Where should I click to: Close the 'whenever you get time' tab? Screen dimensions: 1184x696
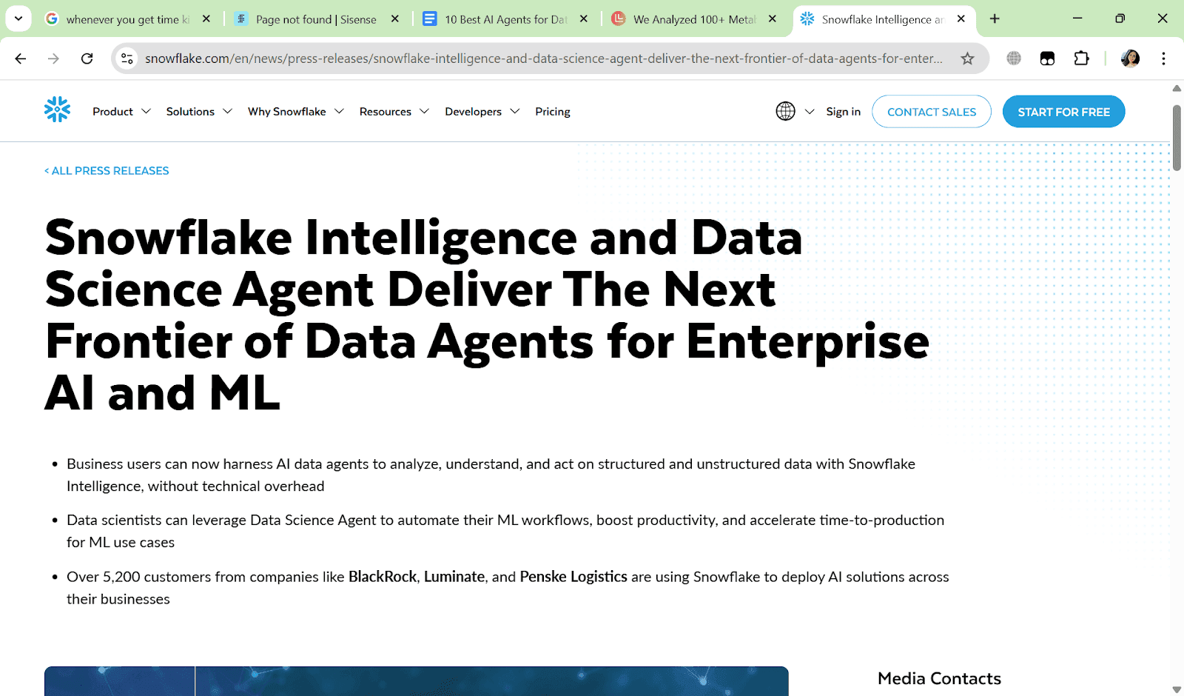tap(206, 19)
